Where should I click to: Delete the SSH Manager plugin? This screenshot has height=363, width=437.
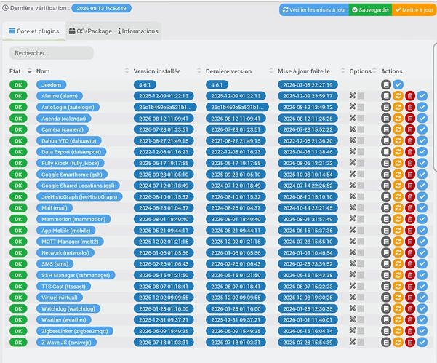tap(410, 275)
